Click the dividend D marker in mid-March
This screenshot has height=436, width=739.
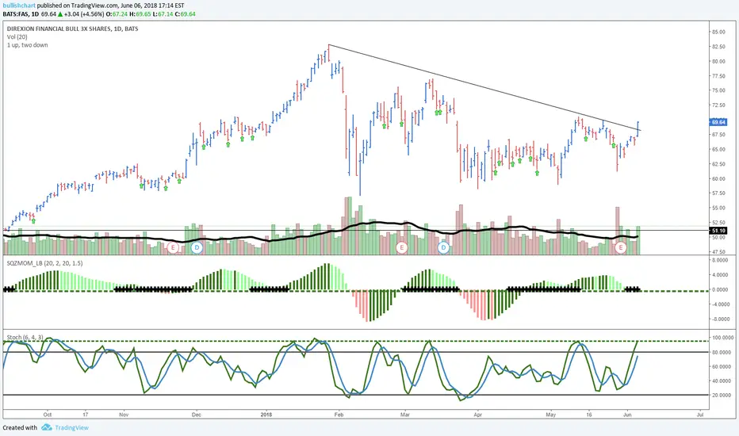click(x=443, y=247)
